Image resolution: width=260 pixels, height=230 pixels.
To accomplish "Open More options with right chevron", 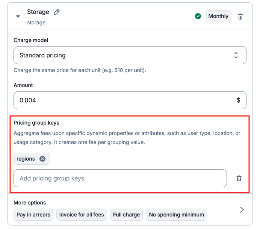I will click(x=242, y=210).
